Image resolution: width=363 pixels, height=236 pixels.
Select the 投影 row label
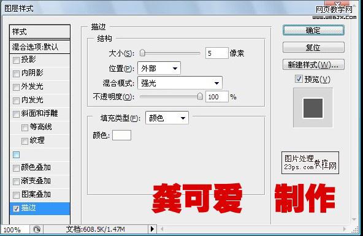point(28,59)
